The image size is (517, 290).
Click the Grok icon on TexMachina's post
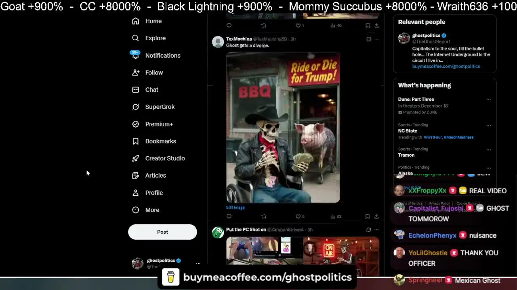368,39
